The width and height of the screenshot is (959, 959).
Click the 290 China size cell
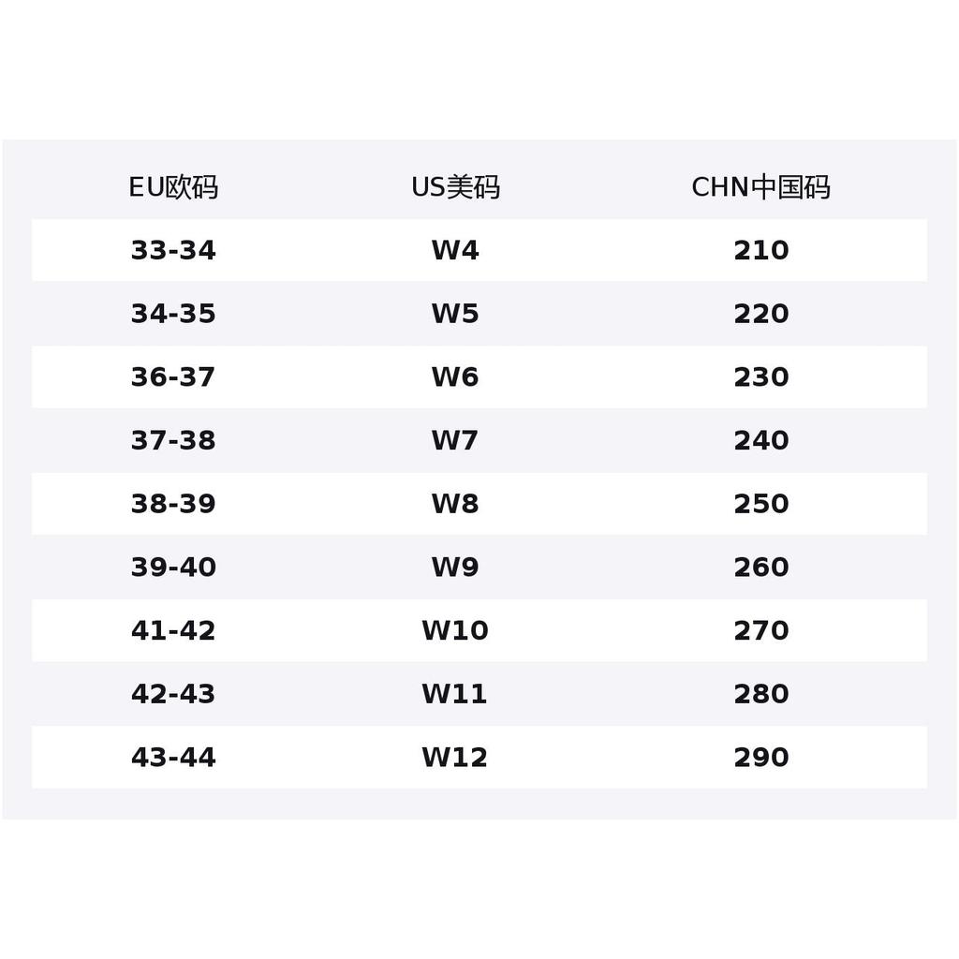760,758
